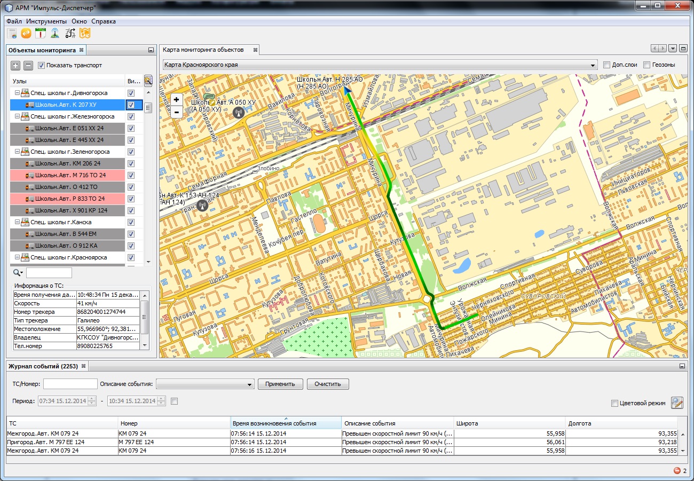Toggle visibility for Школьн.Авт. Е 051 ХХ 24
The height and width of the screenshot is (481, 694).
pos(131,128)
